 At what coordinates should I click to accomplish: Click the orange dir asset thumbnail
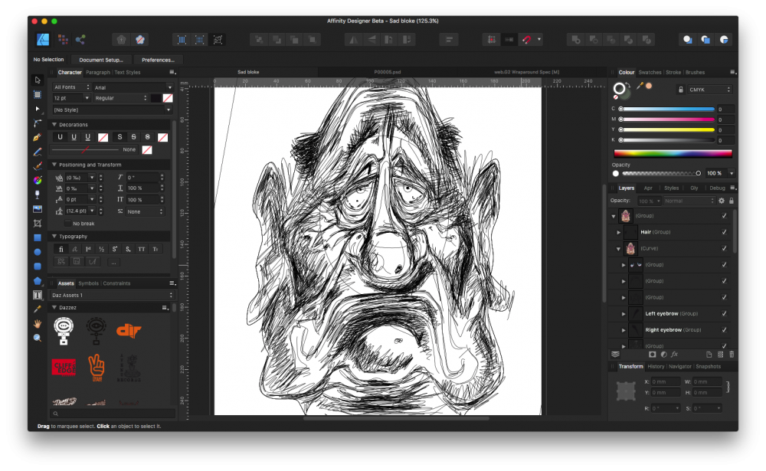coord(129,331)
